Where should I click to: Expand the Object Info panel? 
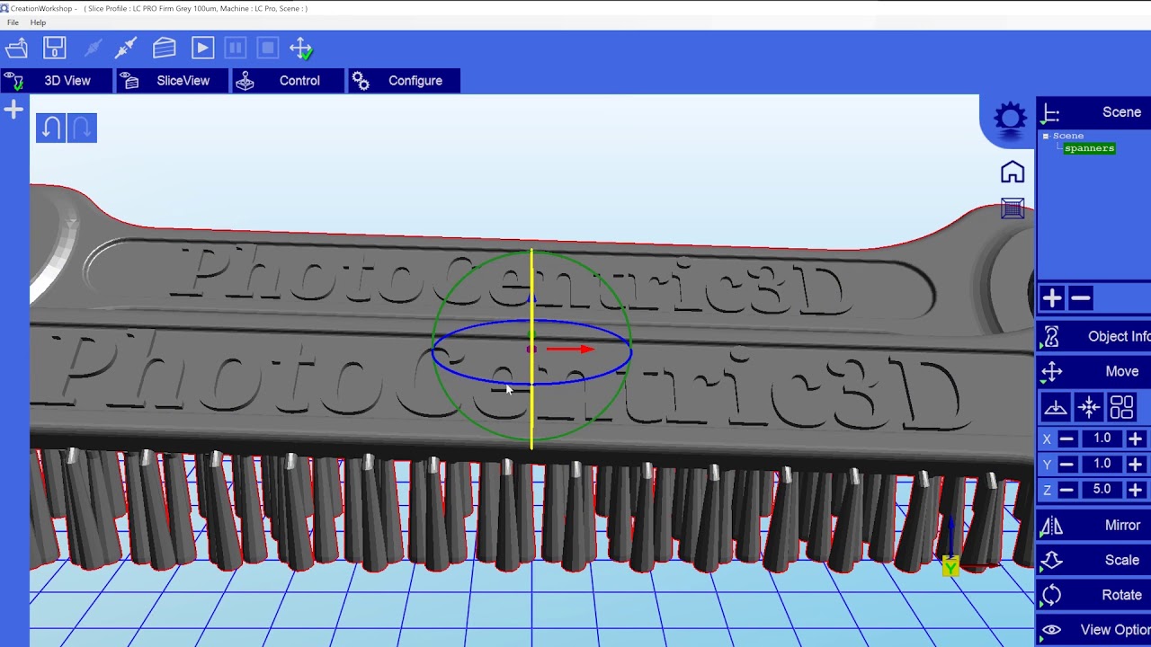pyautogui.click(x=1094, y=336)
